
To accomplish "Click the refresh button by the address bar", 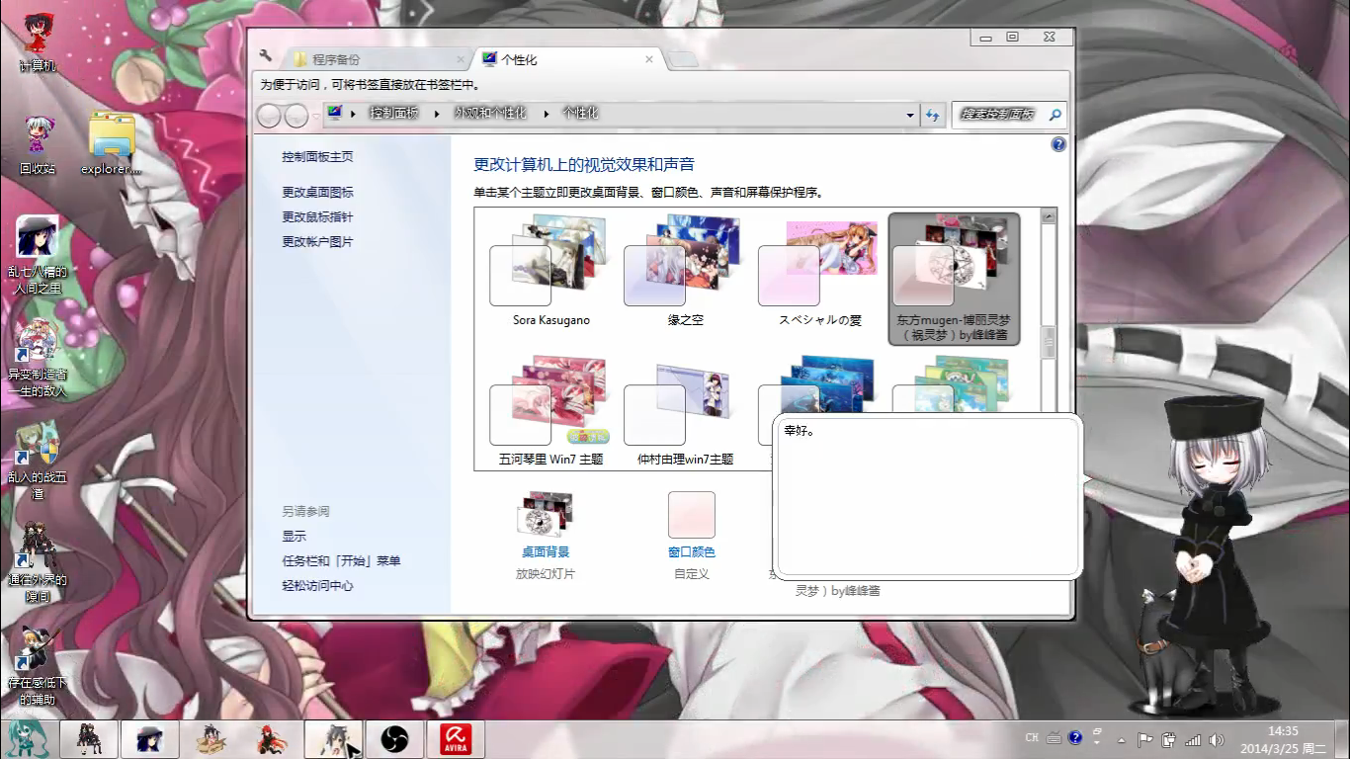I will point(932,115).
